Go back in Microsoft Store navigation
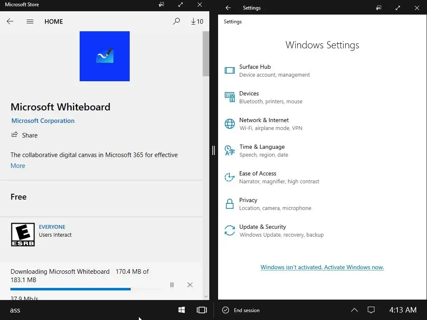 (x=10, y=22)
